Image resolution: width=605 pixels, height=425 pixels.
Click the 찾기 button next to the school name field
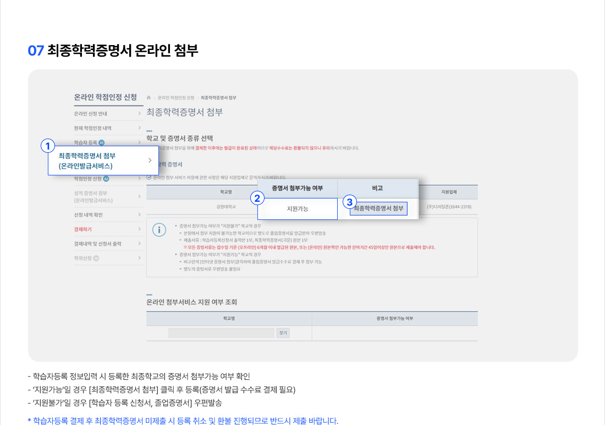(283, 333)
